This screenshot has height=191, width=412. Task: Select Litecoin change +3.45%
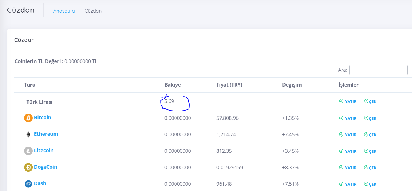pos(290,151)
